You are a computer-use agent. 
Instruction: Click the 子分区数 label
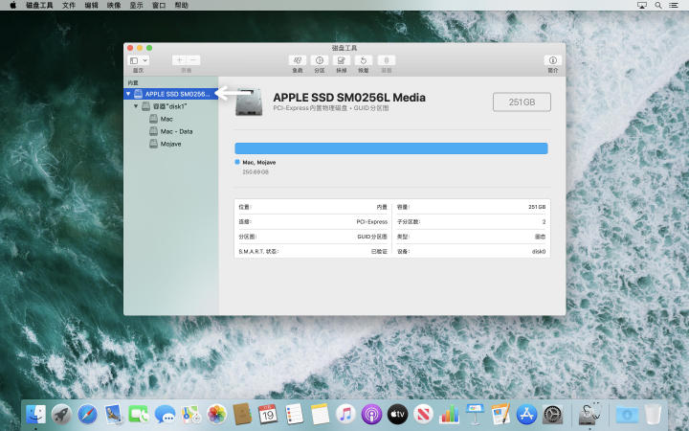tap(409, 221)
